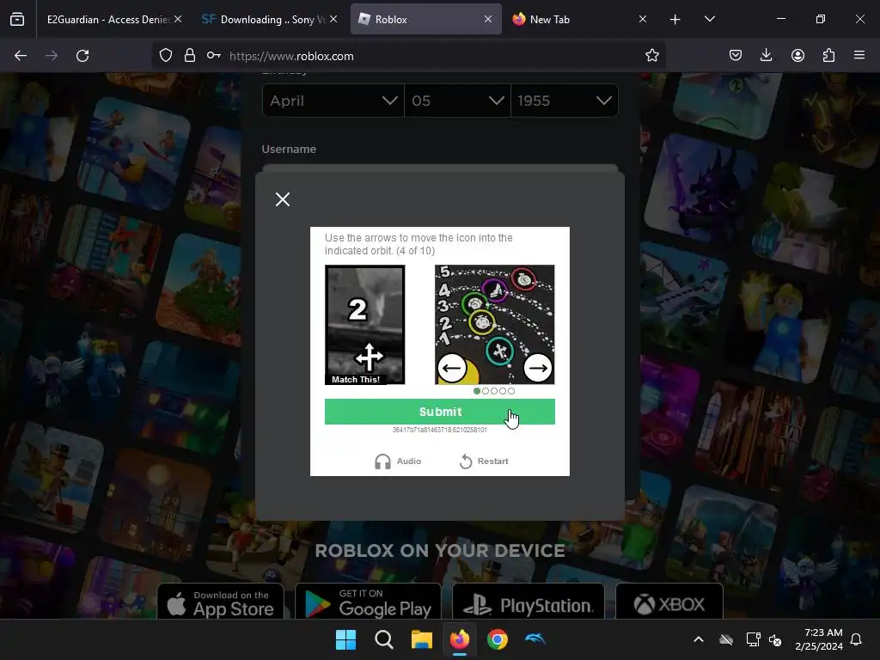Open the muted volume tray icon
Viewport: 880px width, 660px height.
point(775,639)
